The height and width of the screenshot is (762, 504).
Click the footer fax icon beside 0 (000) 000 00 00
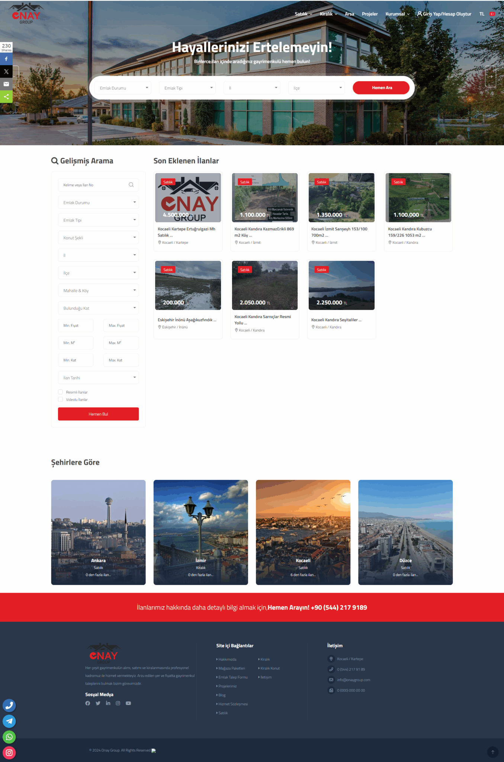pyautogui.click(x=331, y=690)
